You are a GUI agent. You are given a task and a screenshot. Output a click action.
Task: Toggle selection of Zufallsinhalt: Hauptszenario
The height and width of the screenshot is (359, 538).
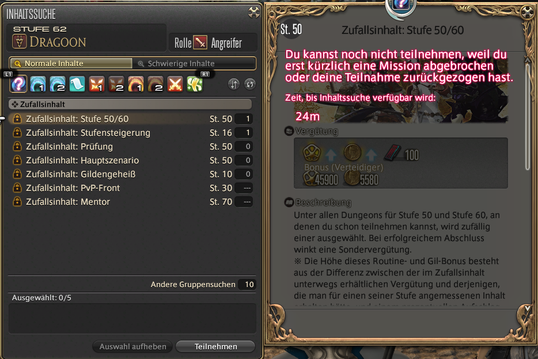click(x=132, y=161)
